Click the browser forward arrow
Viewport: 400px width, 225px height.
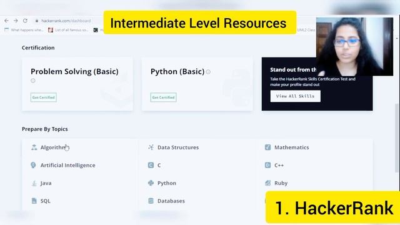coord(16,21)
